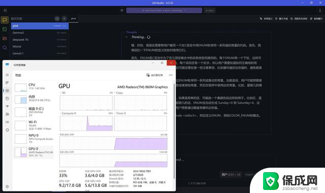Viewport: 325px width, 193px height.
Task: Open Users page in Task Manager sidebar
Action: (7, 114)
